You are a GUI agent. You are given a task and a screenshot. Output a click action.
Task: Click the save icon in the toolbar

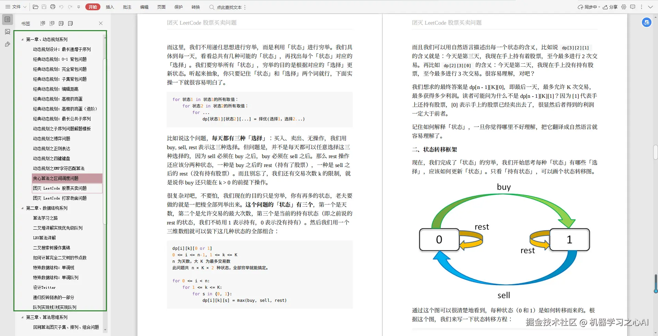44,7
